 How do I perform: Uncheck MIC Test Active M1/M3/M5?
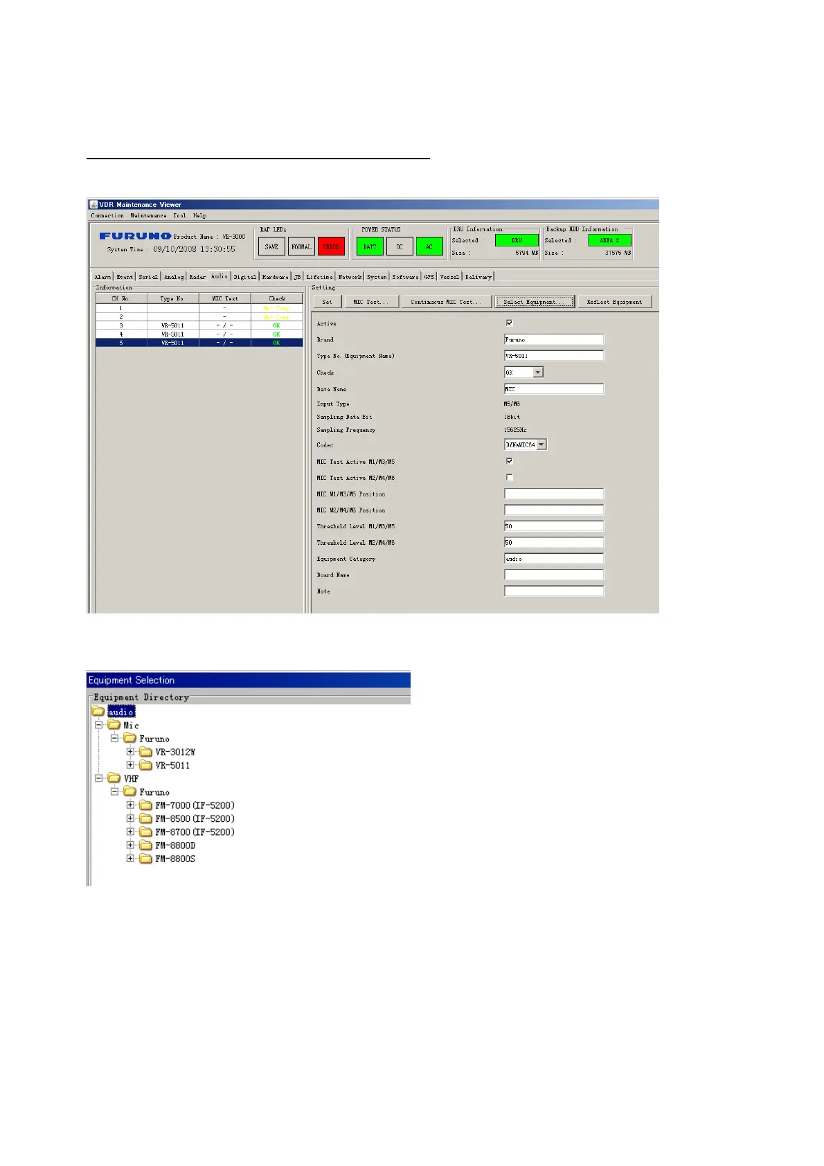pyautogui.click(x=510, y=461)
